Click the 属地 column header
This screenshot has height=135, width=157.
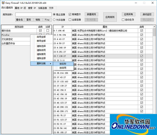pos(105,27)
